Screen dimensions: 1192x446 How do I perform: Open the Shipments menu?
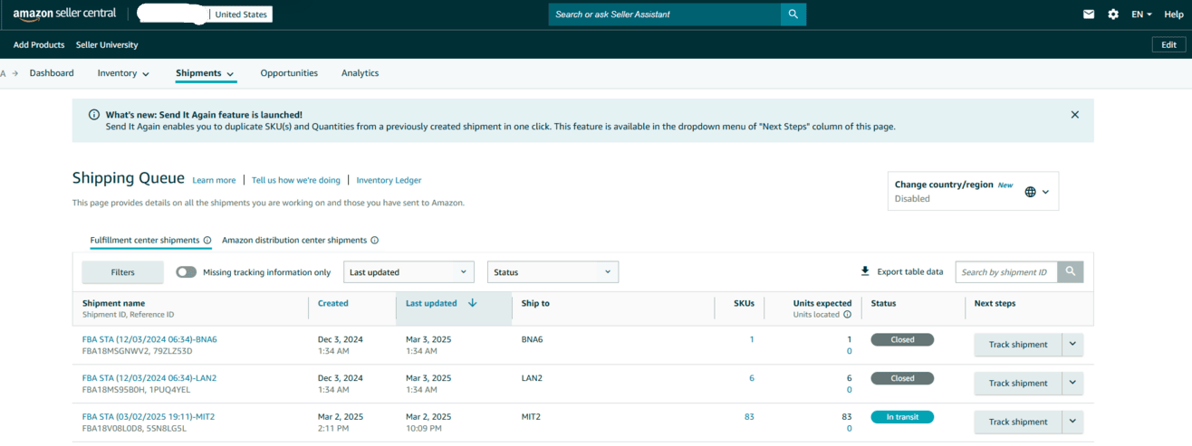205,73
